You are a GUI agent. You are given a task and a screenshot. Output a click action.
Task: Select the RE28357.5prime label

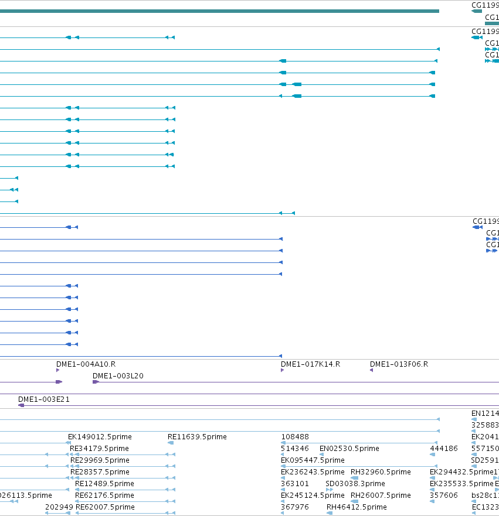(100, 472)
